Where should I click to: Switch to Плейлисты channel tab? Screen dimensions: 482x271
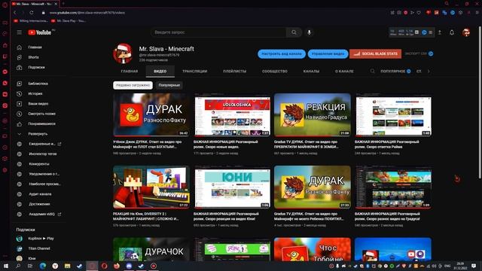click(x=234, y=72)
